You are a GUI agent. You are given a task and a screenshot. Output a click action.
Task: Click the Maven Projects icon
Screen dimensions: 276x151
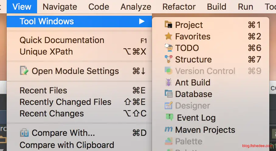pyautogui.click(x=168, y=129)
